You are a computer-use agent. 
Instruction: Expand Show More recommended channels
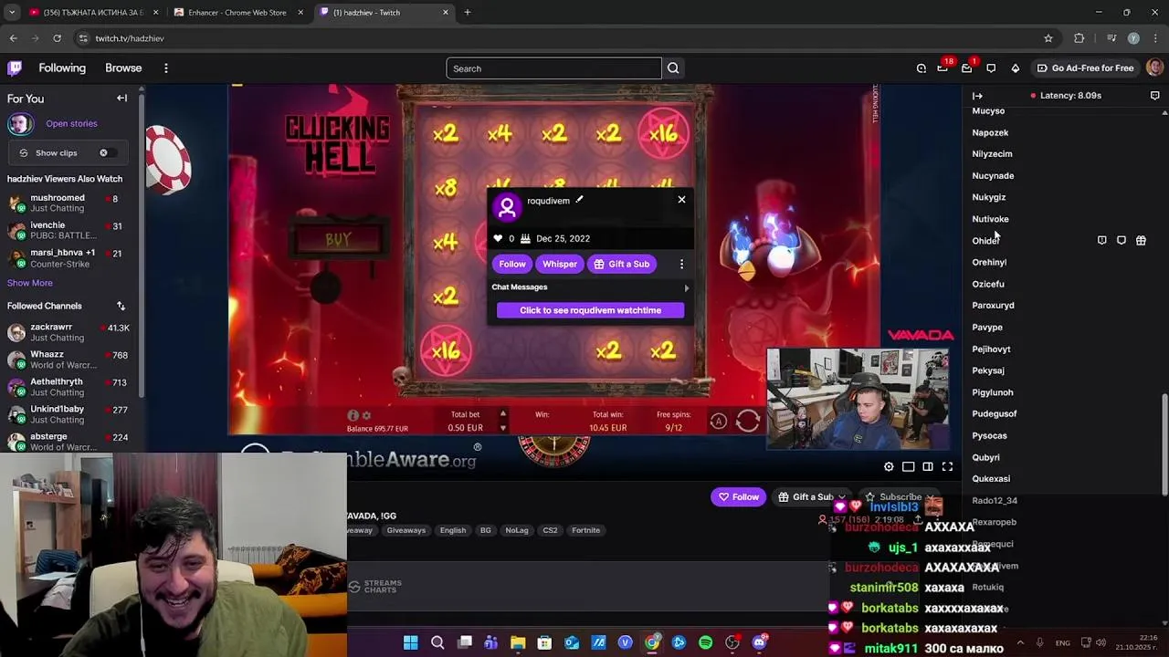click(30, 283)
